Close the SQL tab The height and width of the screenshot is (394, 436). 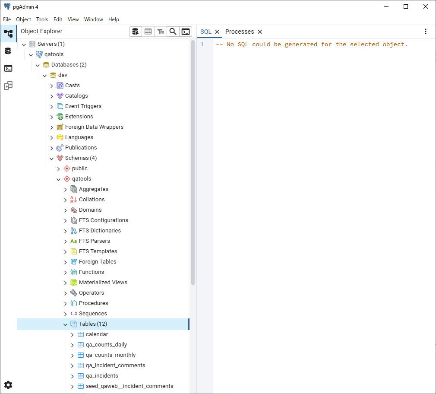pyautogui.click(x=217, y=32)
